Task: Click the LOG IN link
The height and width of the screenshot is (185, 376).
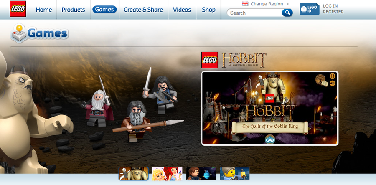Action: tap(330, 6)
